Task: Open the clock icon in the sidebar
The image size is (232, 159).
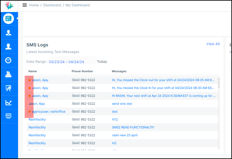Action: [x=9, y=60]
